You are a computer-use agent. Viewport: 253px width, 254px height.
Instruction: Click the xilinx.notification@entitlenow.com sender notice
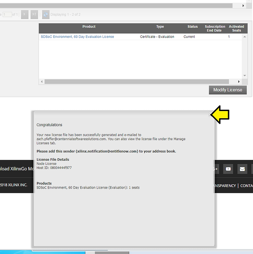[106, 151]
